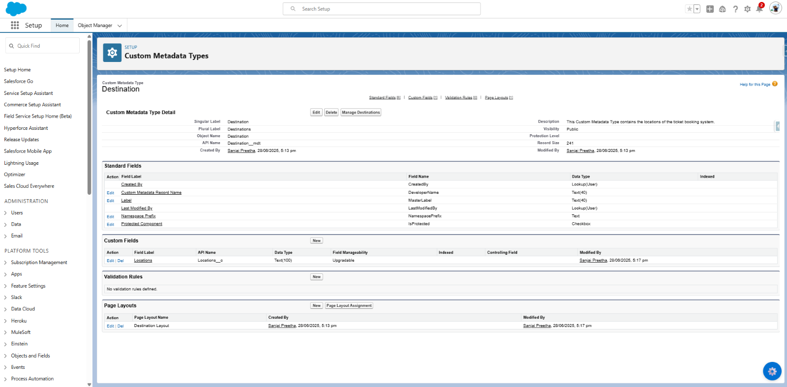Switch to the Home tab
Screen dimensions: 787x387
(62, 26)
